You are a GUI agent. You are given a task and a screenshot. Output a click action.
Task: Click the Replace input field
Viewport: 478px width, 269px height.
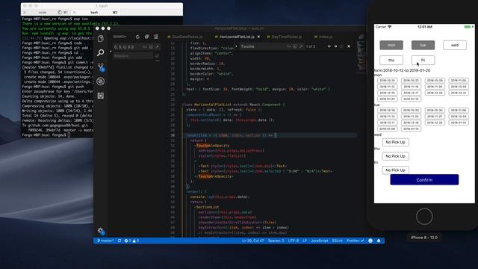pyautogui.click(x=133, y=56)
